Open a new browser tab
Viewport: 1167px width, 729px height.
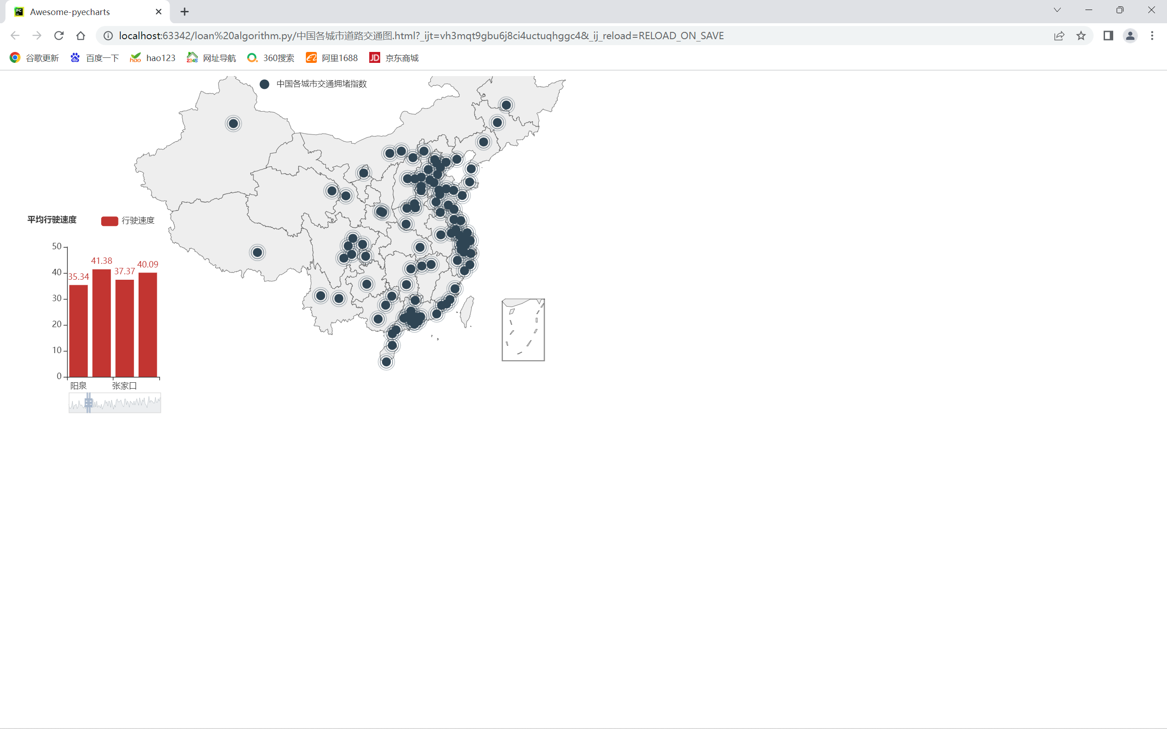184,11
